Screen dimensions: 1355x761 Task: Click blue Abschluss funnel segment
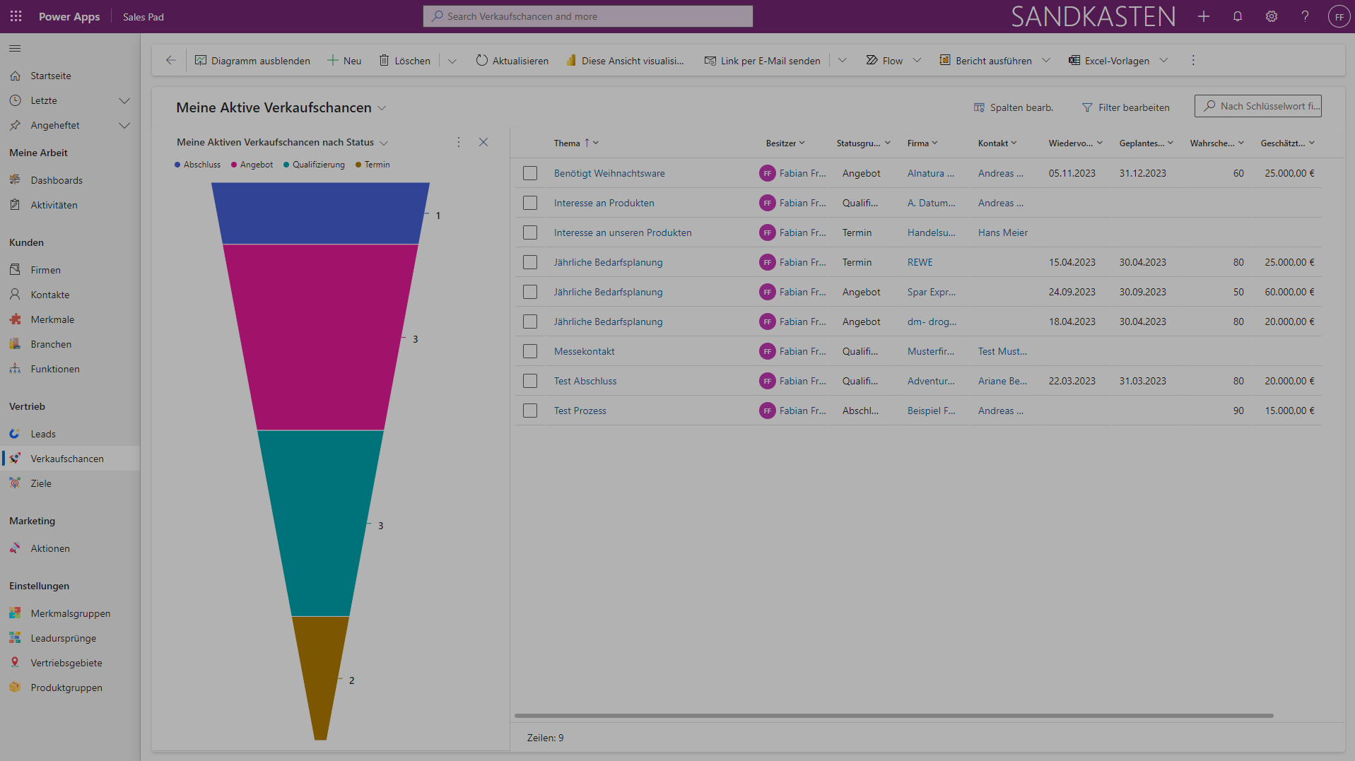[x=320, y=213]
